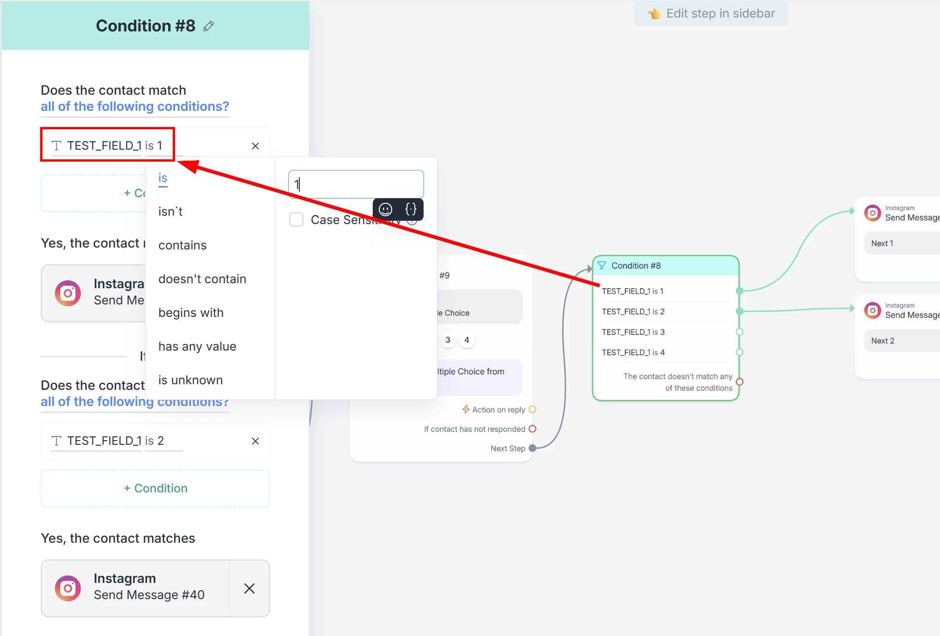
Task: Open the 'is 2' operator dropdown
Action: pos(155,441)
